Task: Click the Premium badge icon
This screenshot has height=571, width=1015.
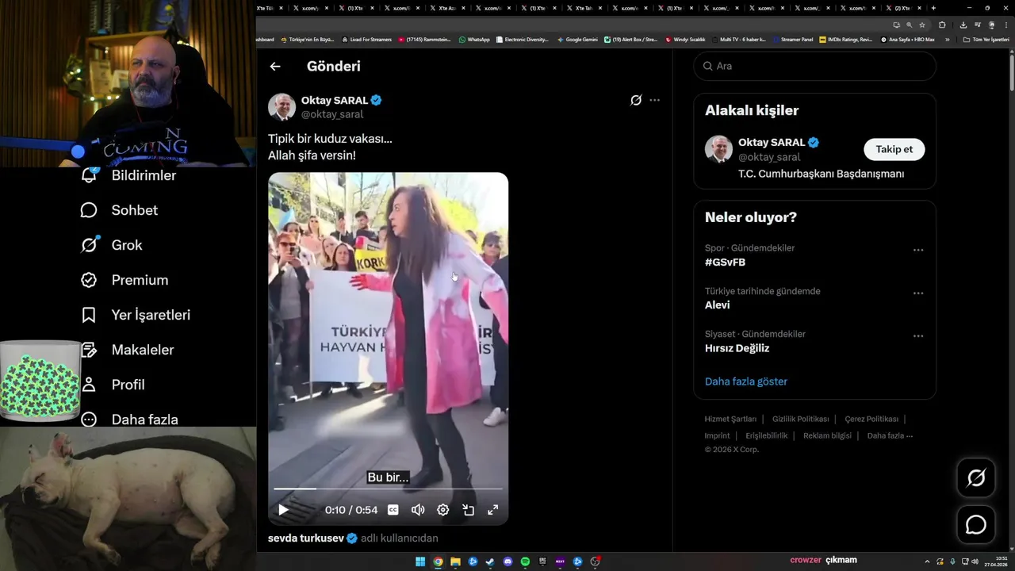Action: pyautogui.click(x=89, y=280)
